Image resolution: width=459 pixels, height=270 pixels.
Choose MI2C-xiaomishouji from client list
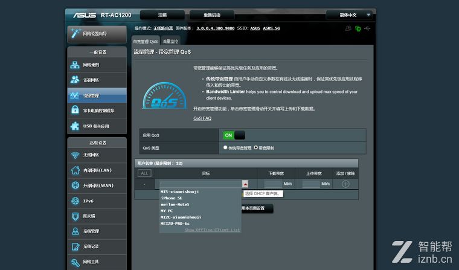coord(181,217)
